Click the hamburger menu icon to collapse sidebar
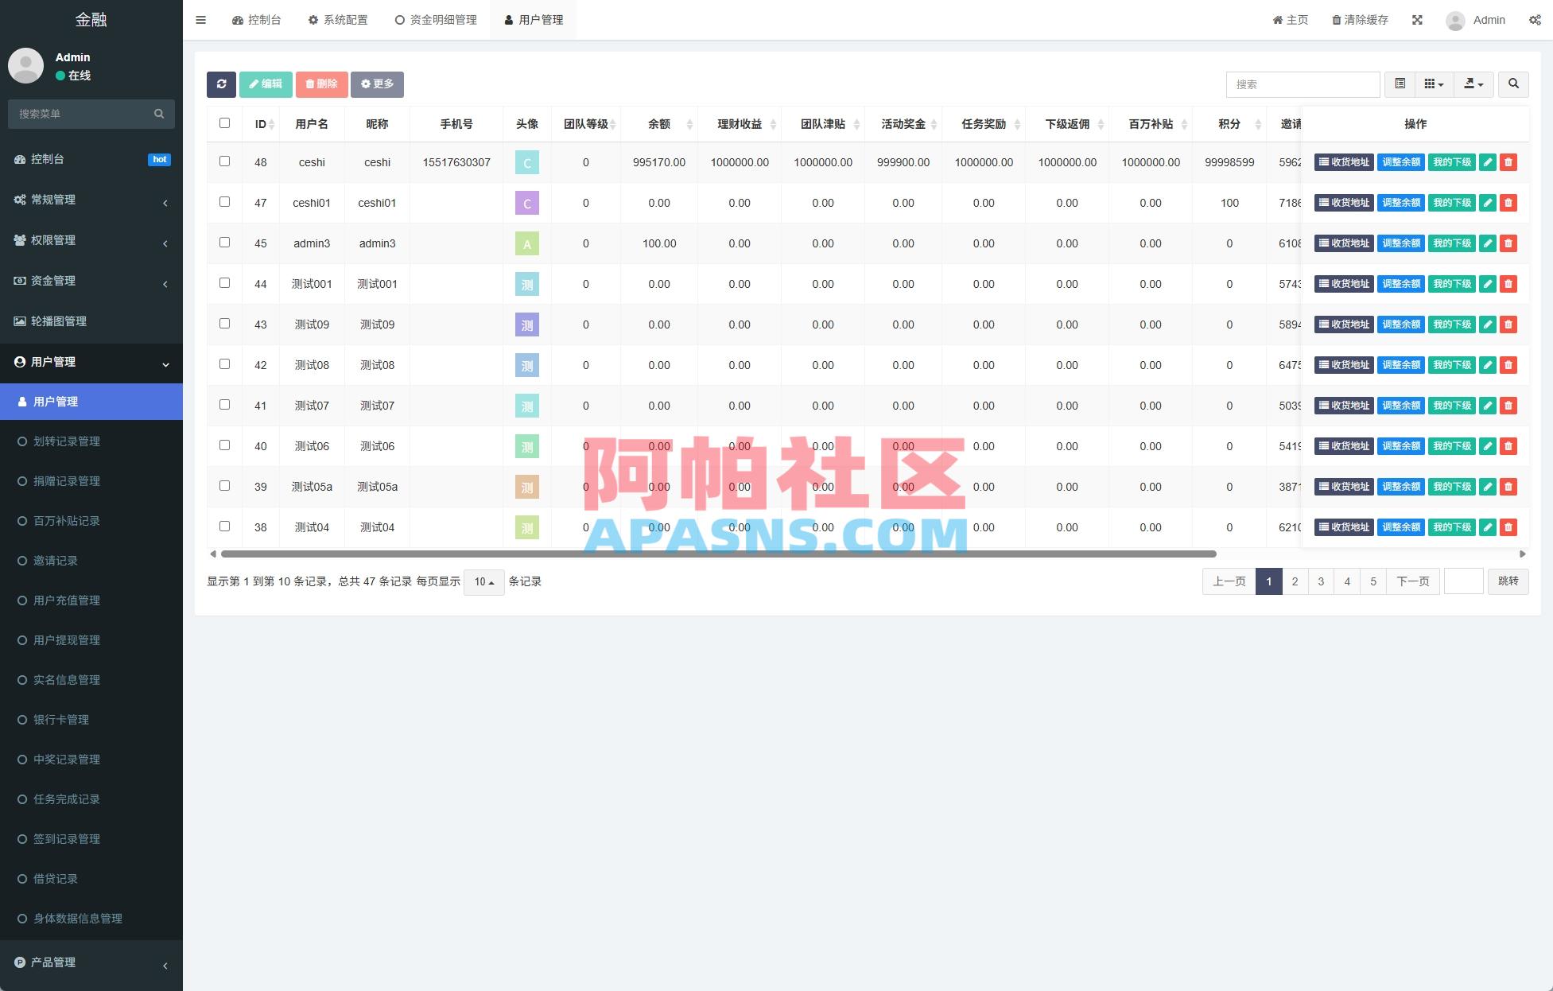Viewport: 1553px width, 991px height. coord(200,19)
